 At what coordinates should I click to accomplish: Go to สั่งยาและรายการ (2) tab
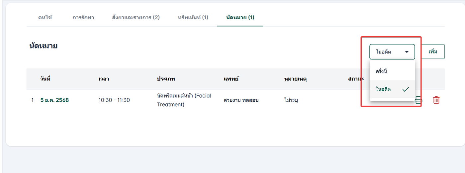[136, 17]
